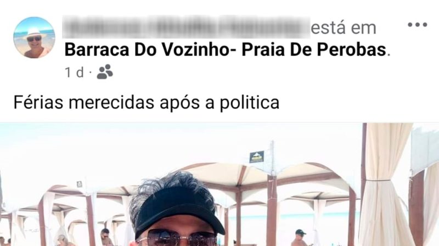Click the "1 d" post timestamp
This screenshot has height=246, width=439.
click(74, 72)
